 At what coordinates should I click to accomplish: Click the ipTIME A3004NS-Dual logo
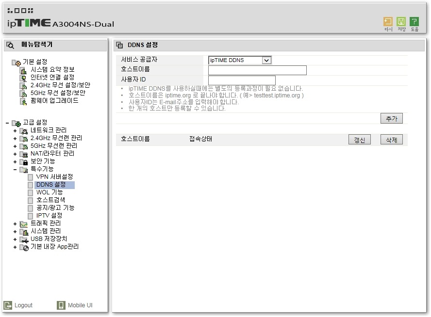[x=61, y=23]
